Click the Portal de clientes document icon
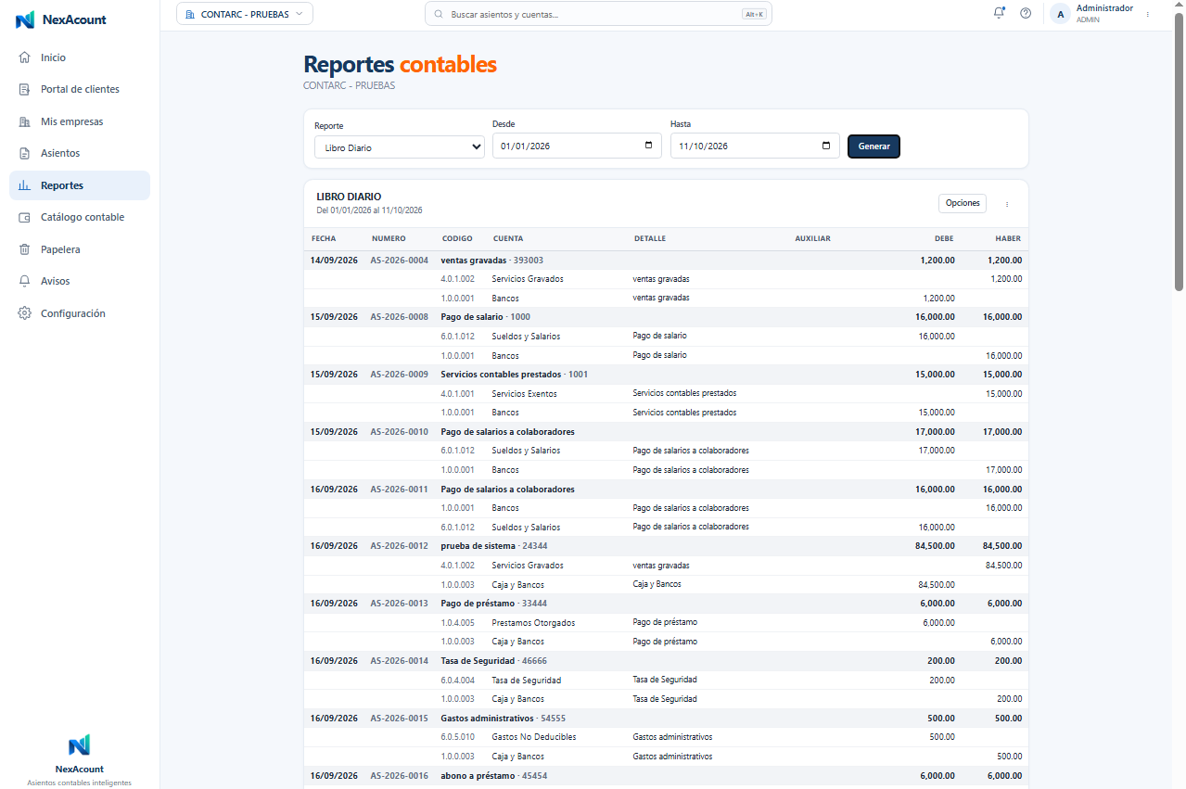Screen dimensions: 1186x789 [x=25, y=89]
